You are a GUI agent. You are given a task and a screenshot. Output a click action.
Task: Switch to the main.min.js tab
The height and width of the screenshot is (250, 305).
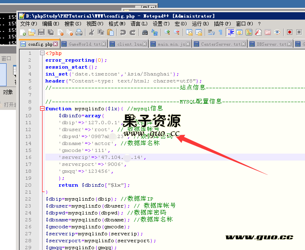click(x=171, y=45)
